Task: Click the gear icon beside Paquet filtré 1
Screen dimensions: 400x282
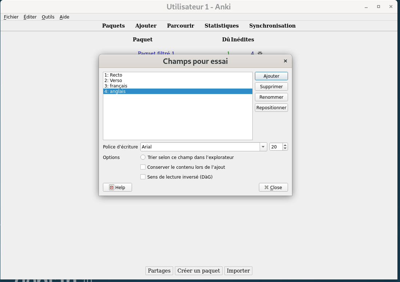Action: (x=260, y=53)
